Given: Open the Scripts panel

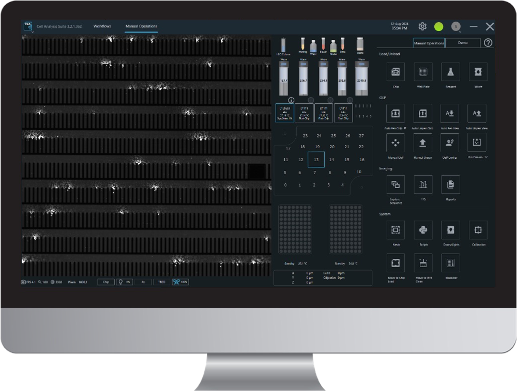Looking at the screenshot, I should (422, 230).
